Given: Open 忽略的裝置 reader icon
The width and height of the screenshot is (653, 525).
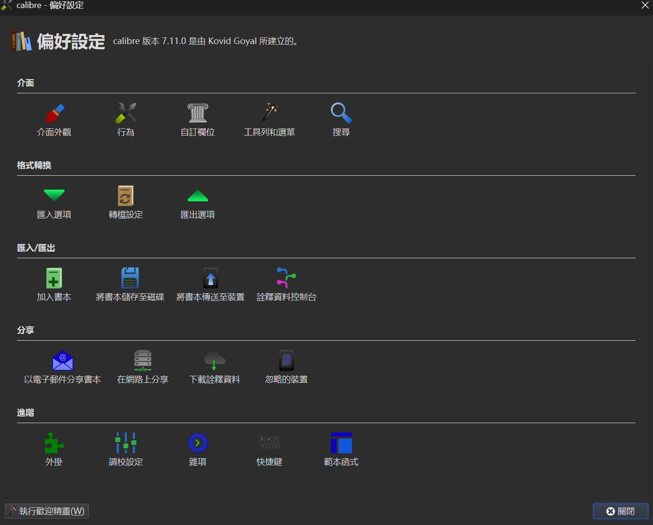Looking at the screenshot, I should [286, 360].
